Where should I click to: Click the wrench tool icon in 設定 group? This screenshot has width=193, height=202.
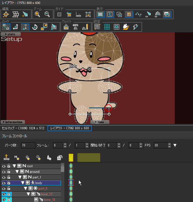click(x=136, y=27)
